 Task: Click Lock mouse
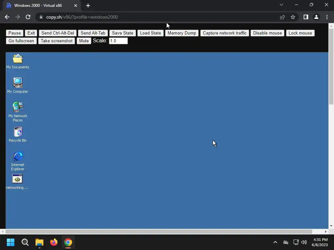pyautogui.click(x=300, y=33)
